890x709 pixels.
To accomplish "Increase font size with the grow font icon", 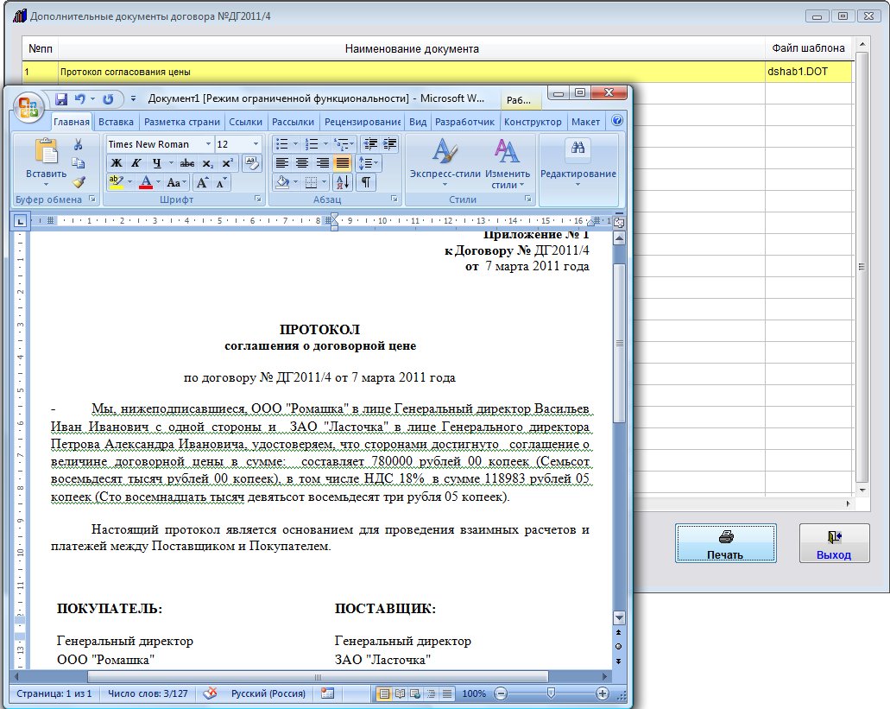I will pos(201,183).
